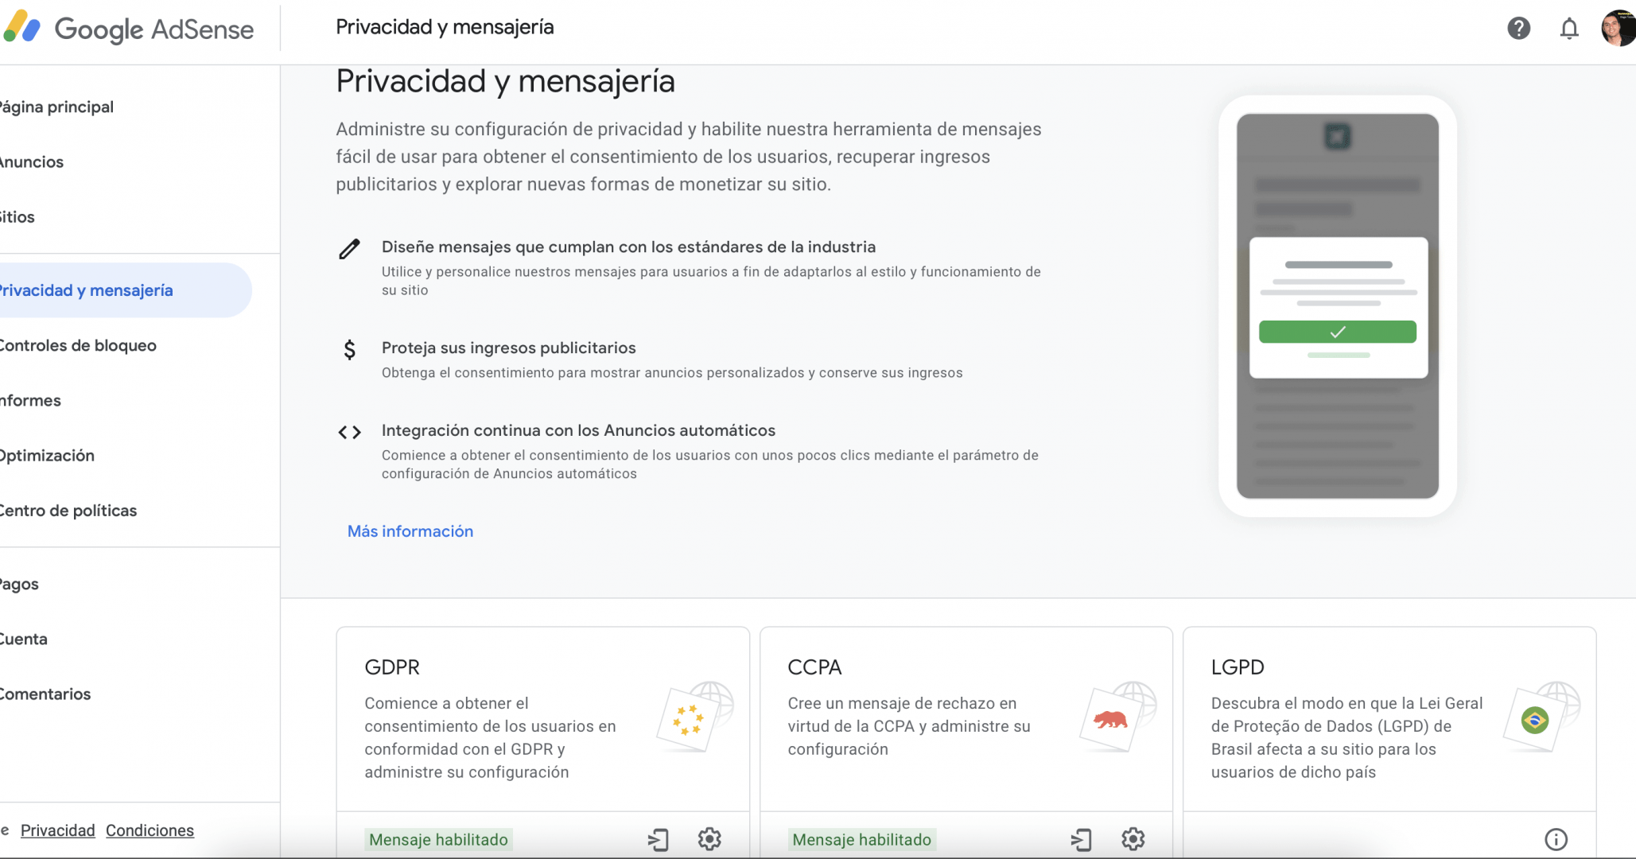Open the help question mark icon
The width and height of the screenshot is (1636, 859).
1518,29
